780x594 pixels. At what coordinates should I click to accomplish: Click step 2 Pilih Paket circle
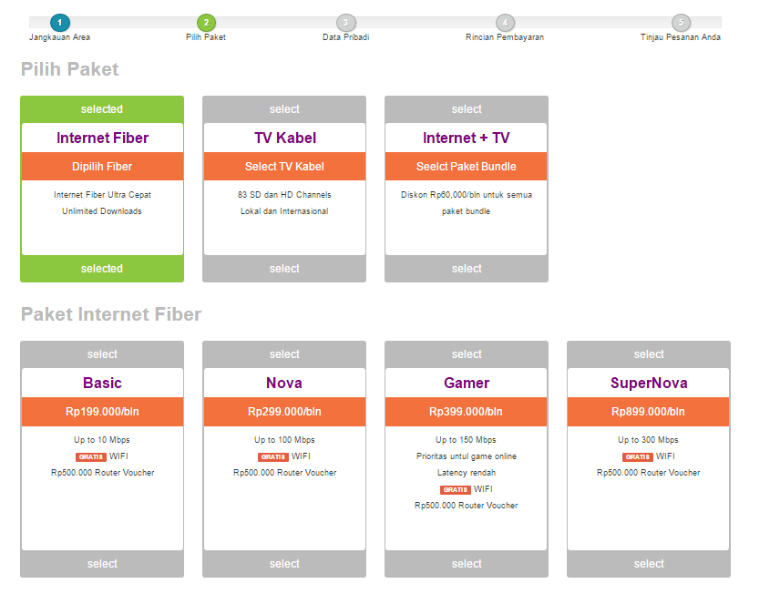(x=206, y=22)
